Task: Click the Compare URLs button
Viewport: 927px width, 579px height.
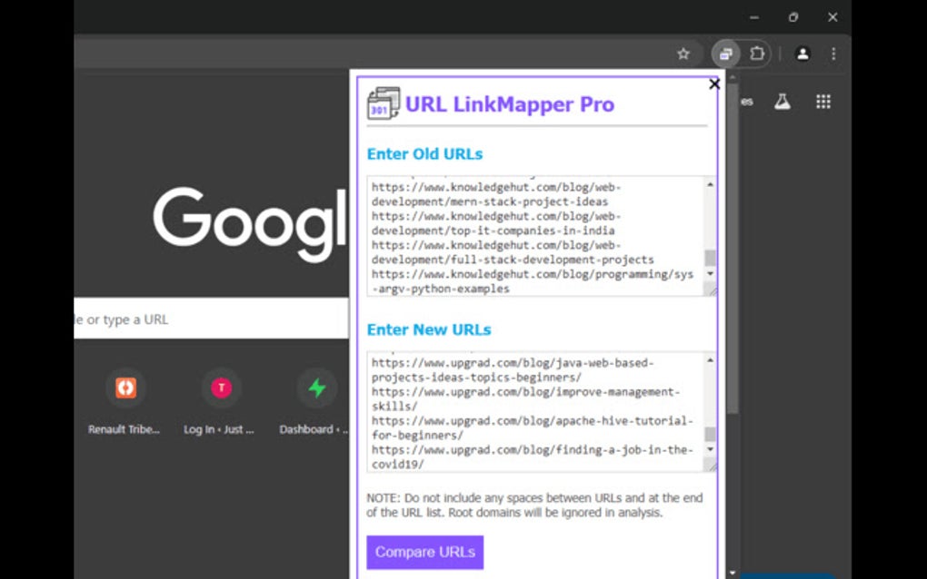Action: [x=424, y=552]
